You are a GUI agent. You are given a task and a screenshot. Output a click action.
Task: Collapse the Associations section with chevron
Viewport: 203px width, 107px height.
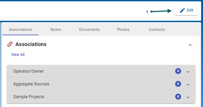coord(190,45)
